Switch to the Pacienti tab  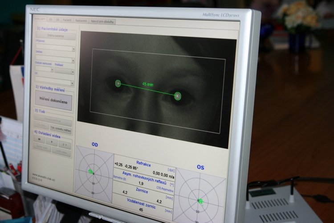pyautogui.click(x=67, y=20)
